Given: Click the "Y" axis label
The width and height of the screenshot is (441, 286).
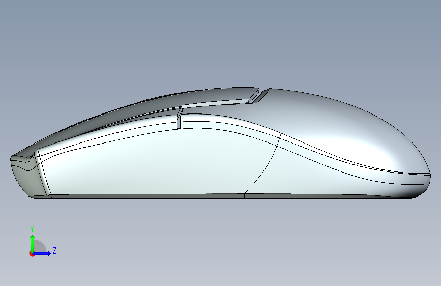Looking at the screenshot, I should [32, 228].
